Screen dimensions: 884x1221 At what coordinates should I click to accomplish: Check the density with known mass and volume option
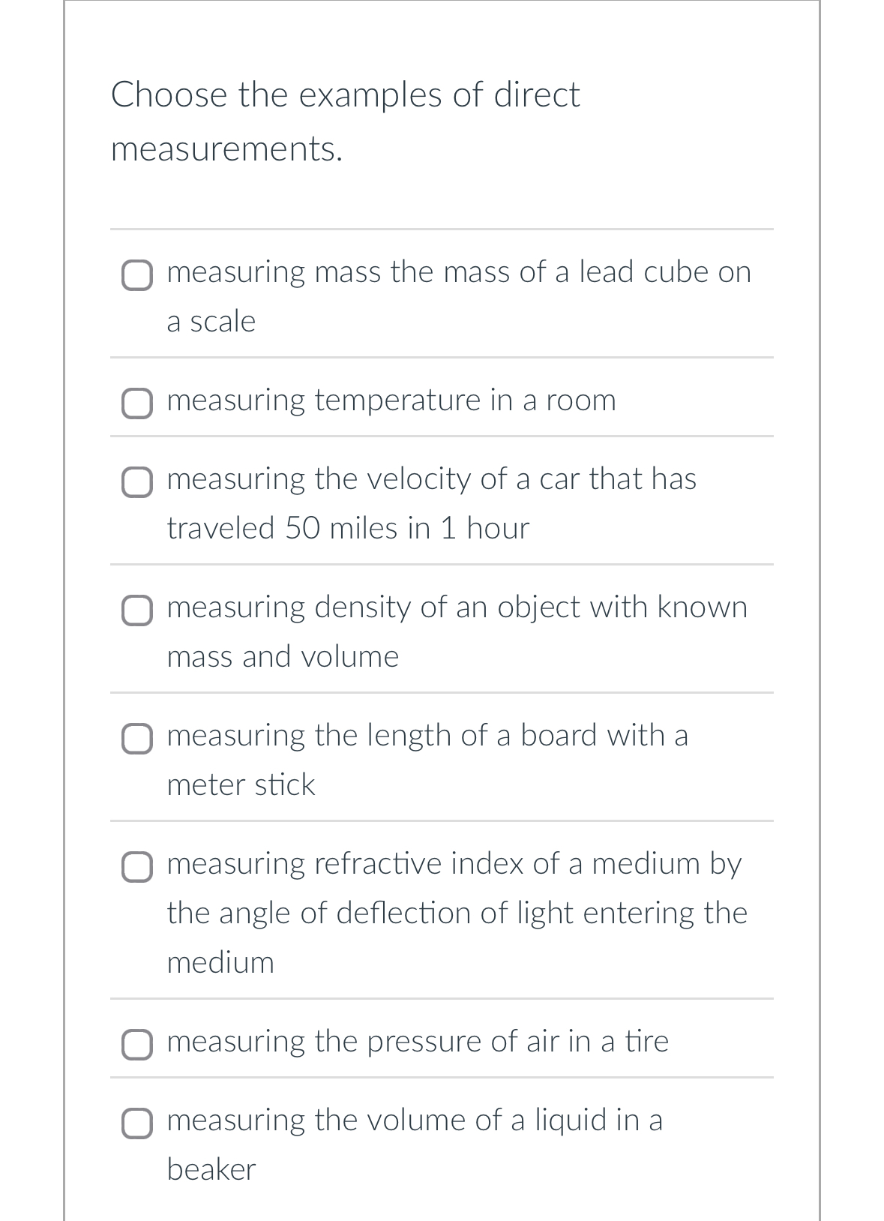pyautogui.click(x=137, y=611)
